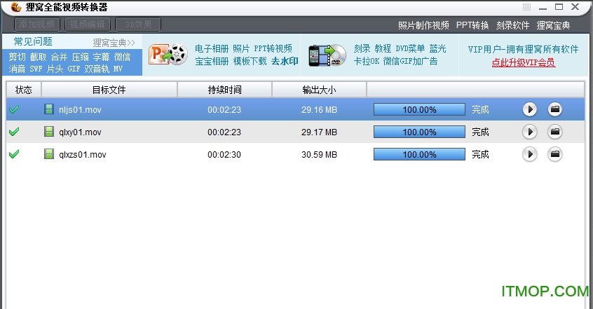Screen dimensions: 593x309
Task: Sort by 持续时间 column header
Action: click(x=224, y=90)
